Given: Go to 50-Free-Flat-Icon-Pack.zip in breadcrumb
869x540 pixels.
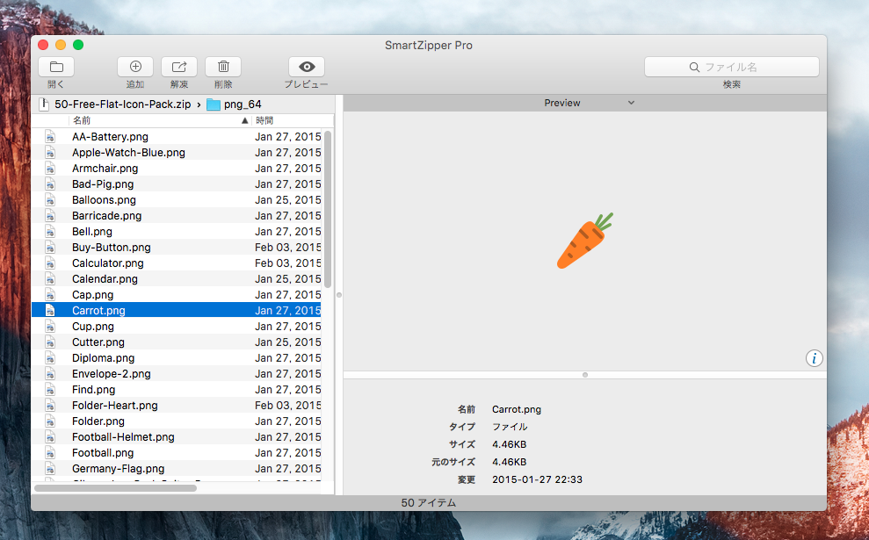Looking at the screenshot, I should 121,104.
